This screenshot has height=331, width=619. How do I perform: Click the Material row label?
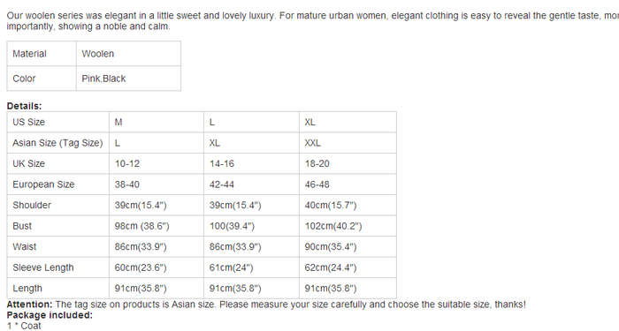click(x=42, y=54)
